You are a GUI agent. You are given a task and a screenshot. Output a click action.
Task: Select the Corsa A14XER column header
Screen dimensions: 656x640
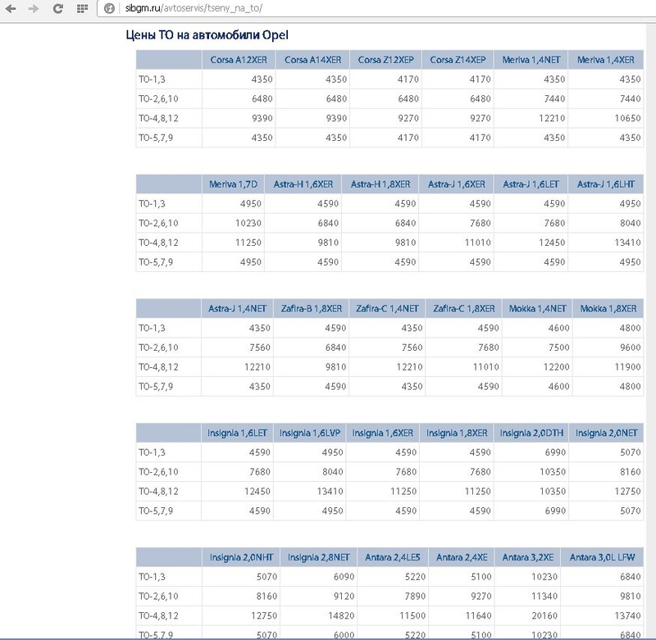(x=313, y=60)
